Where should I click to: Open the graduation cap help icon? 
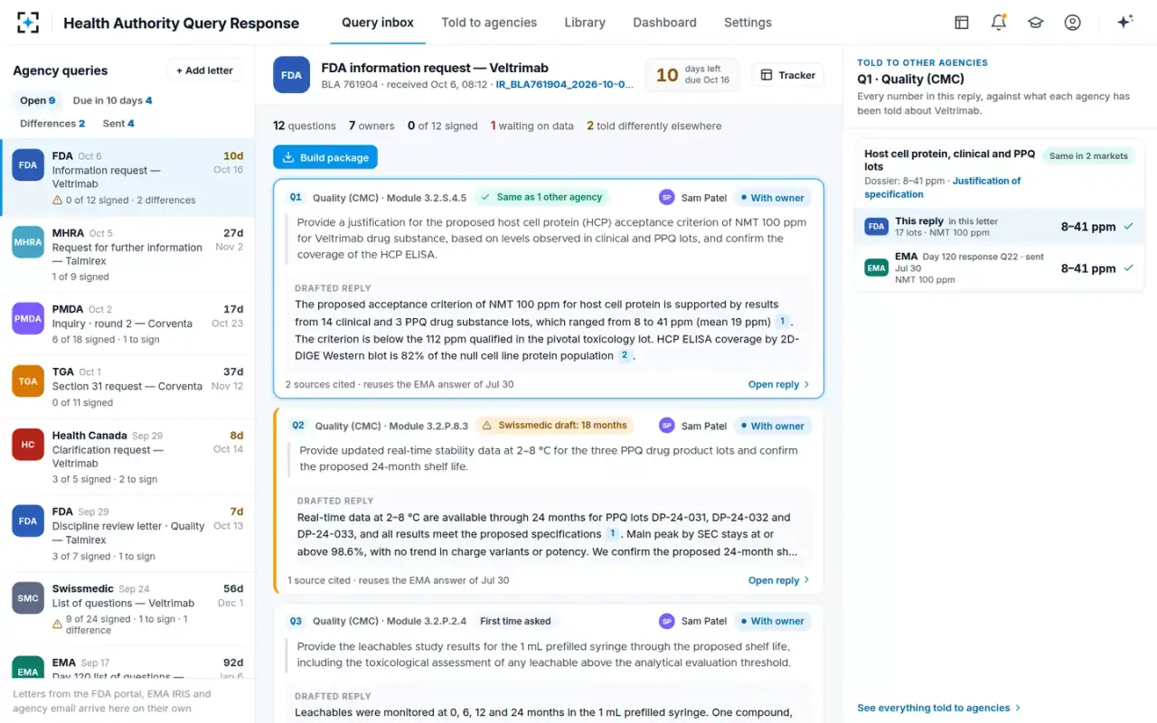point(1036,23)
